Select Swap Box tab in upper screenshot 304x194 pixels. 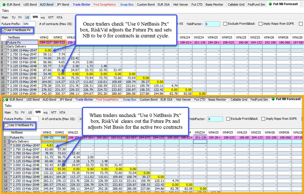(x=127, y=4)
